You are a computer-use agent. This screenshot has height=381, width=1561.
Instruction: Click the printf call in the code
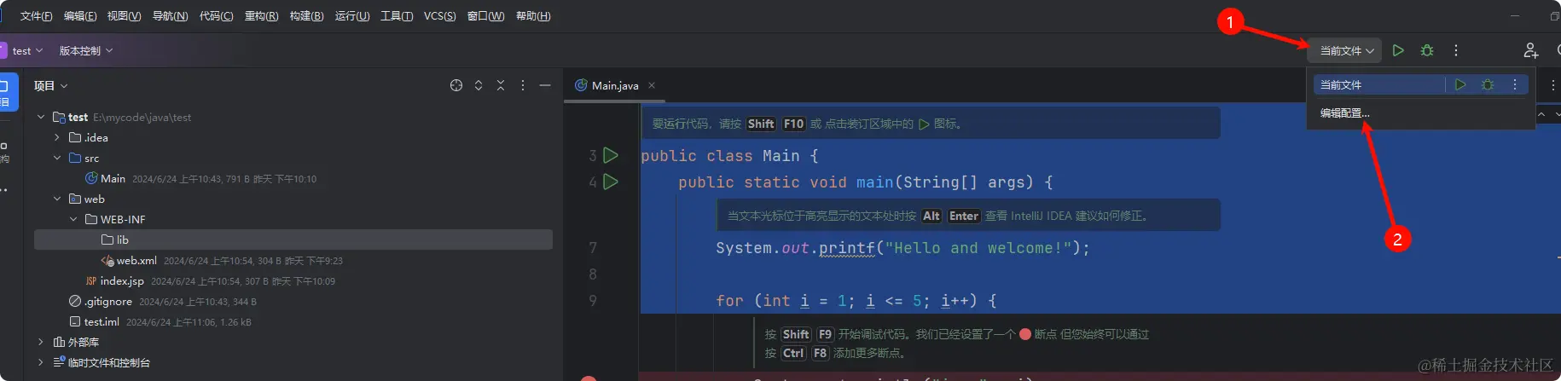847,248
